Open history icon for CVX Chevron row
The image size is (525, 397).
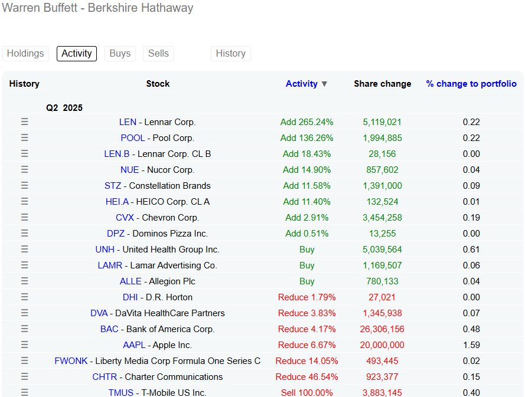click(24, 218)
